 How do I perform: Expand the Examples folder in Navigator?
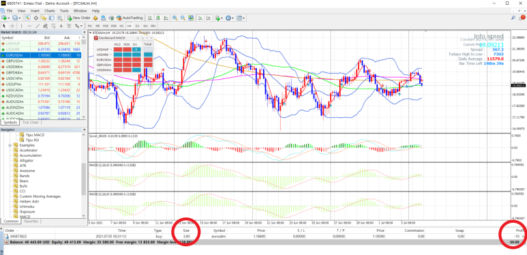pos(10,145)
